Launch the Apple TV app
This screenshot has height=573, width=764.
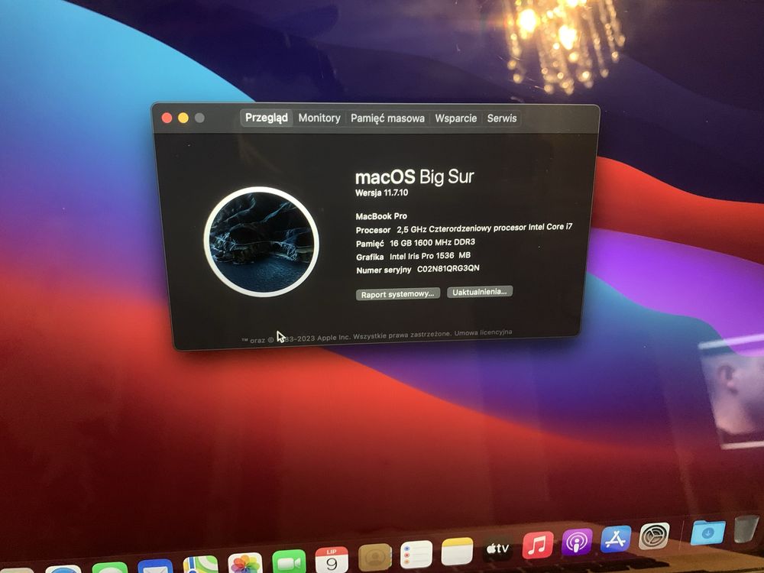coord(497,549)
